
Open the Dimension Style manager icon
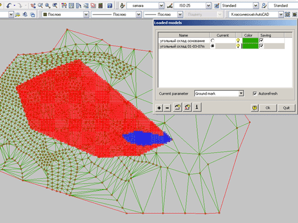point(170,6)
